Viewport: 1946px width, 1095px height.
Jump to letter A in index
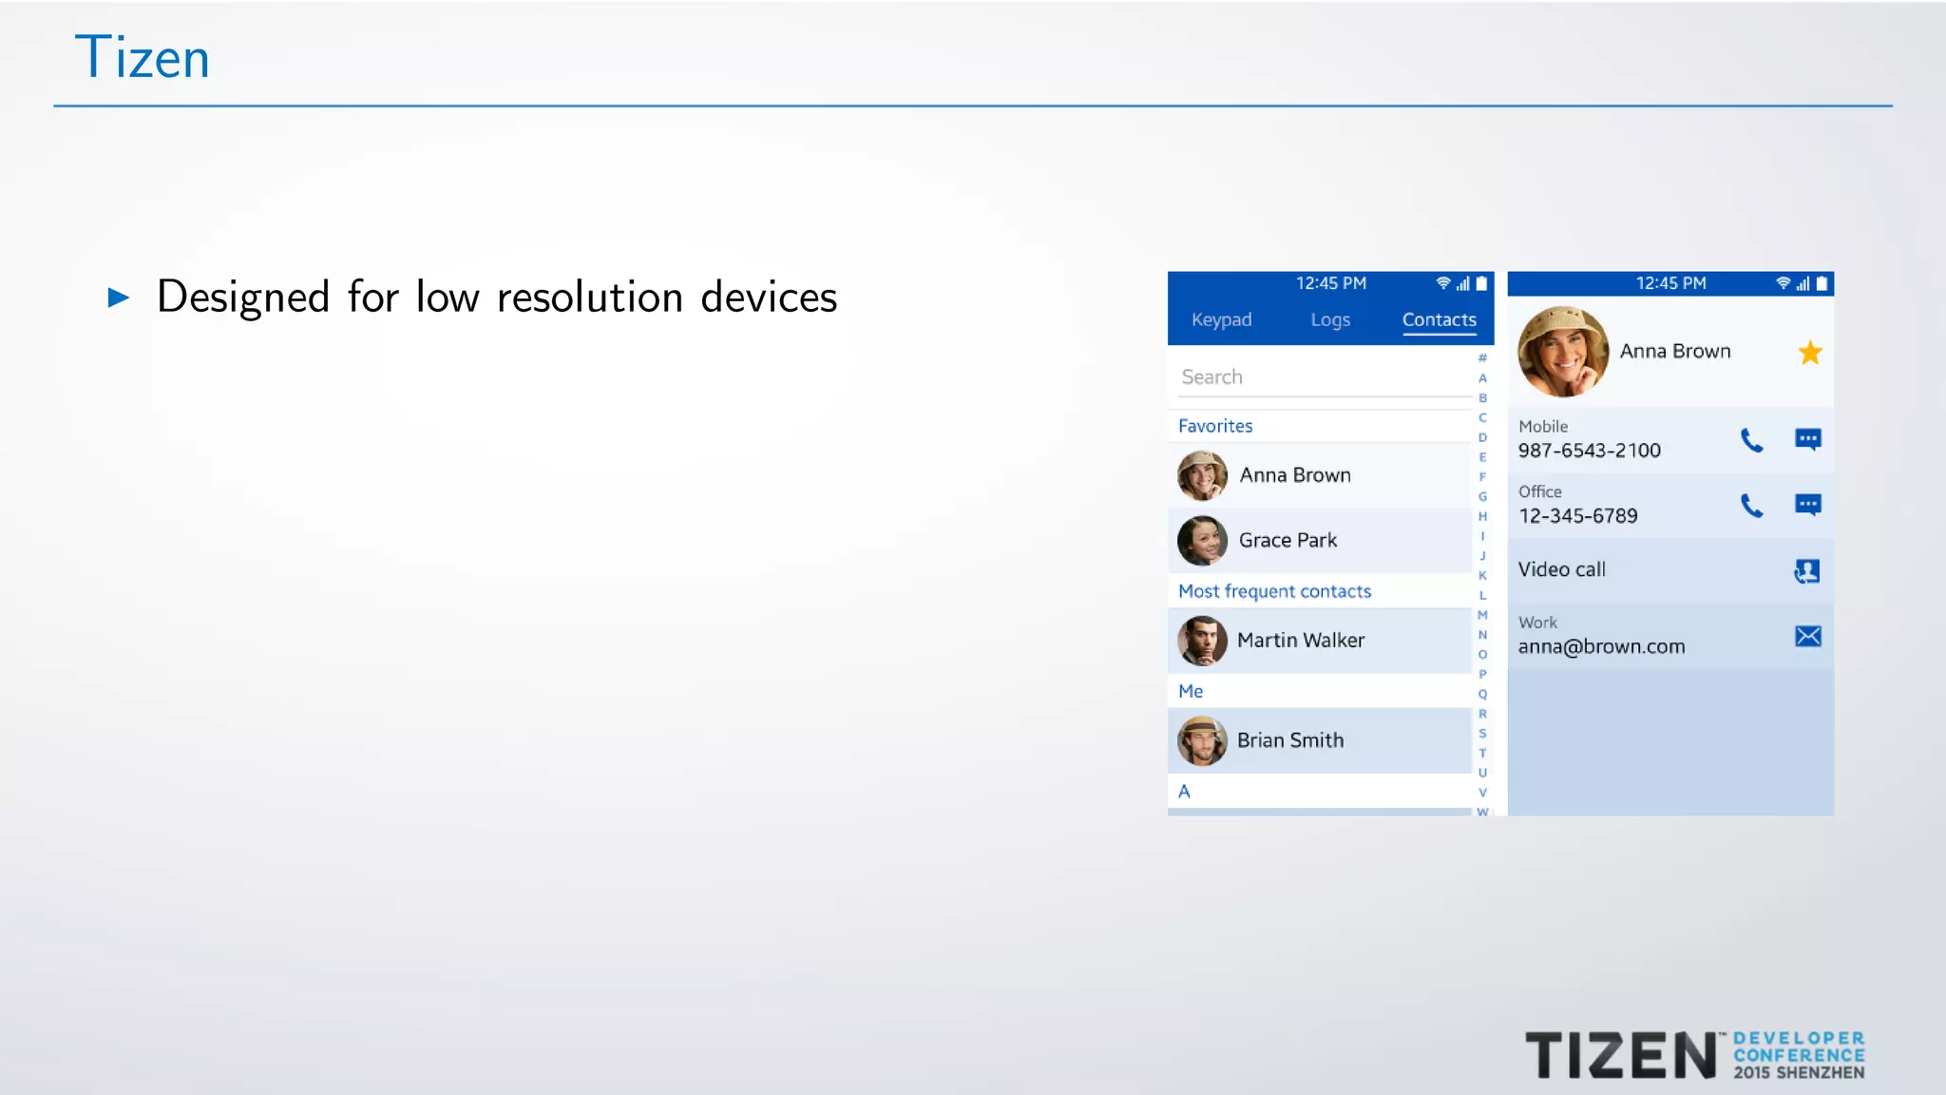click(x=1482, y=378)
